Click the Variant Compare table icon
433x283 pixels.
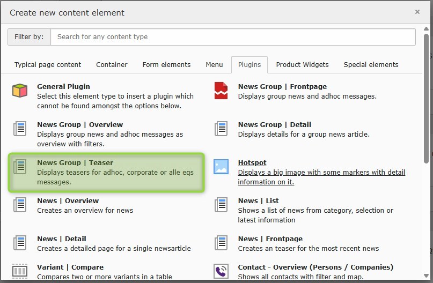pyautogui.click(x=20, y=271)
